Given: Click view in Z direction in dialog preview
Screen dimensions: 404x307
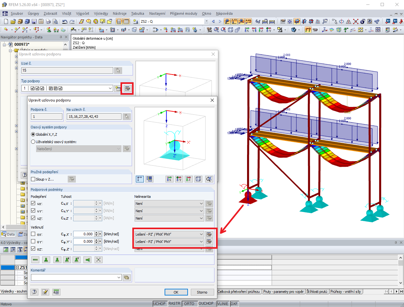Looking at the screenshot, I should click(189, 179).
